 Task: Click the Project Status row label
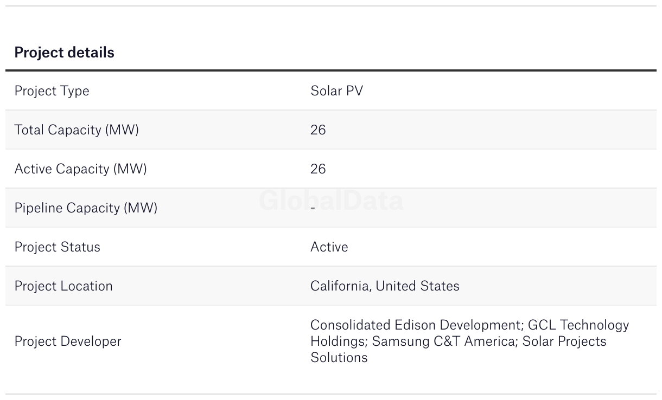pyautogui.click(x=57, y=247)
